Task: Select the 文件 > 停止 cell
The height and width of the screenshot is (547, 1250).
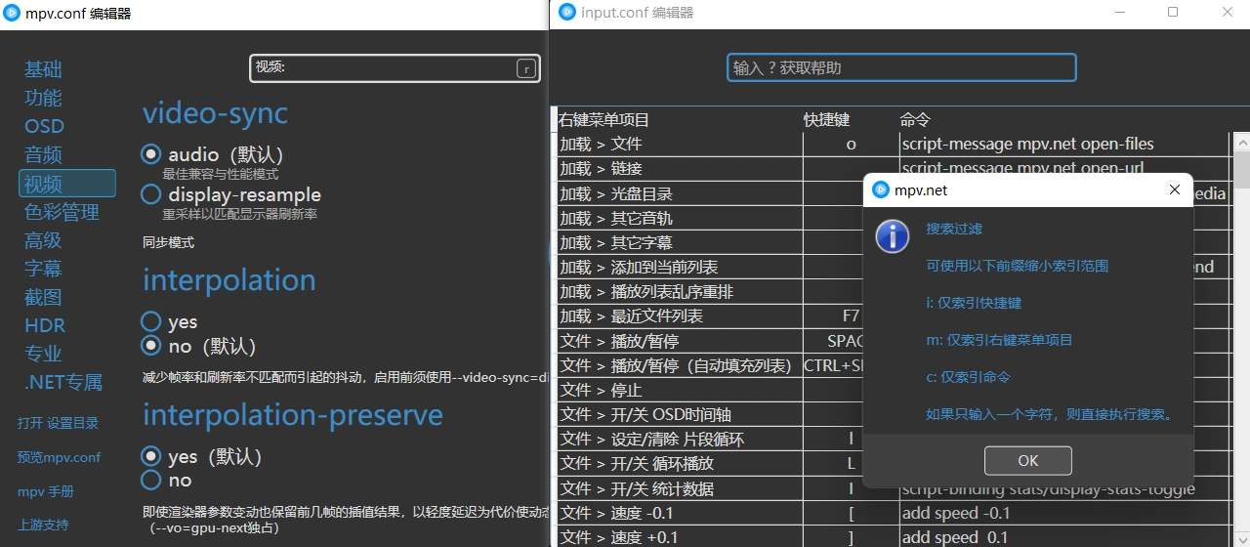Action: (x=680, y=390)
